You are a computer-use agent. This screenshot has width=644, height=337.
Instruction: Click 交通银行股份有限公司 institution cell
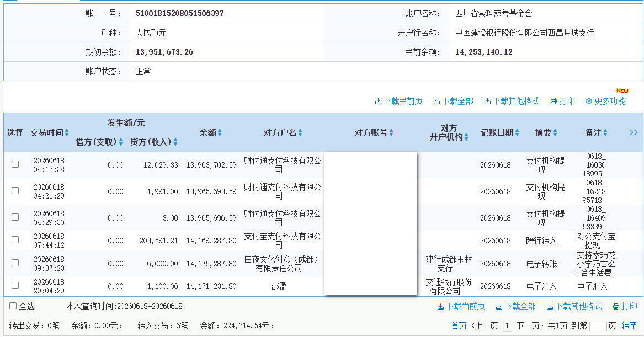449,286
